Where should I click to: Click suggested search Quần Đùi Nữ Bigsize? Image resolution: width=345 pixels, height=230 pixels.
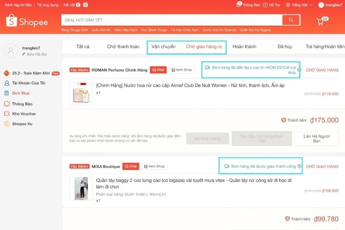[x=255, y=30]
